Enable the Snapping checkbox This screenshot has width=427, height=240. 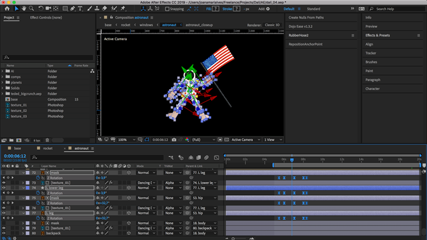tap(167, 9)
